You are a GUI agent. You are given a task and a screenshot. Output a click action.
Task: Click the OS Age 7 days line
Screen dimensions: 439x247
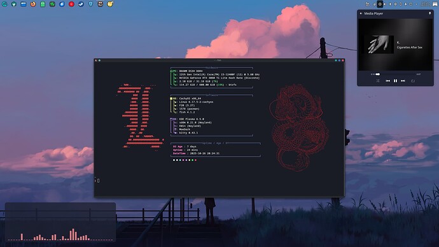pos(185,146)
